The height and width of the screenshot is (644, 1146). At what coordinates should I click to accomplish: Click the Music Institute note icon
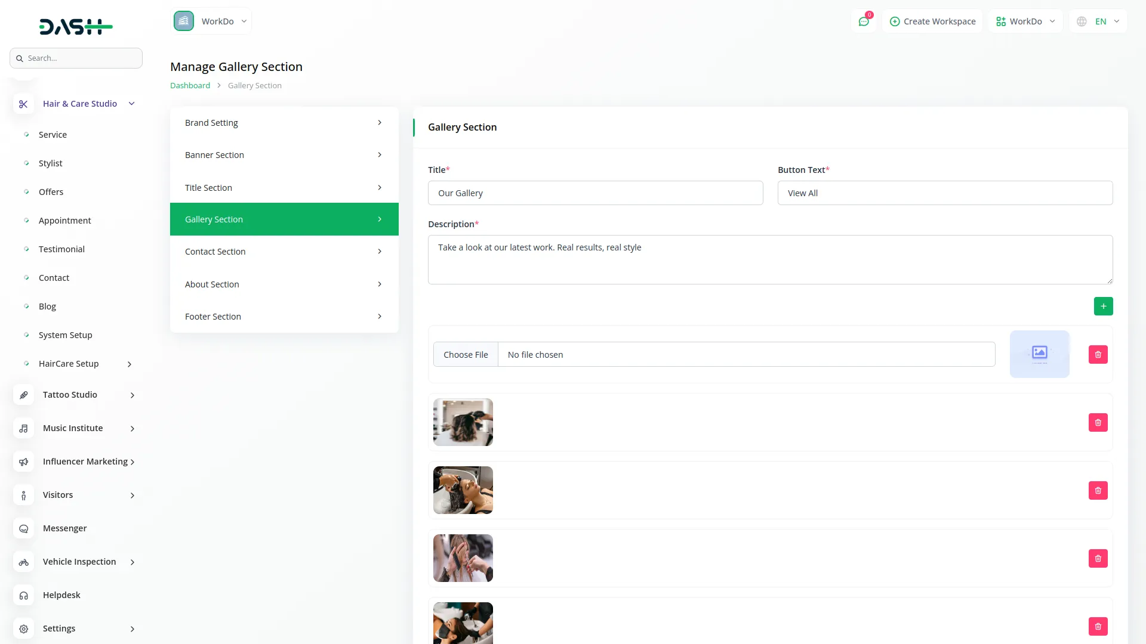click(x=23, y=428)
